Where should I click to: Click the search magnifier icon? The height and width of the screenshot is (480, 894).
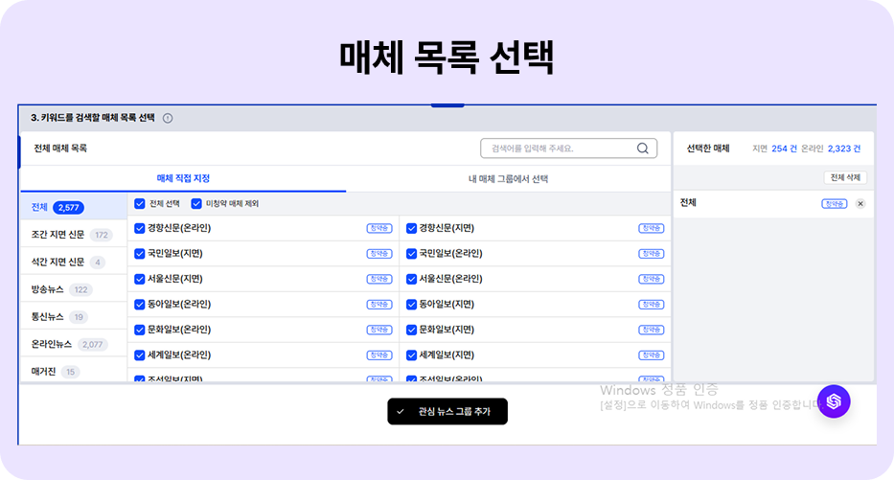(x=643, y=149)
